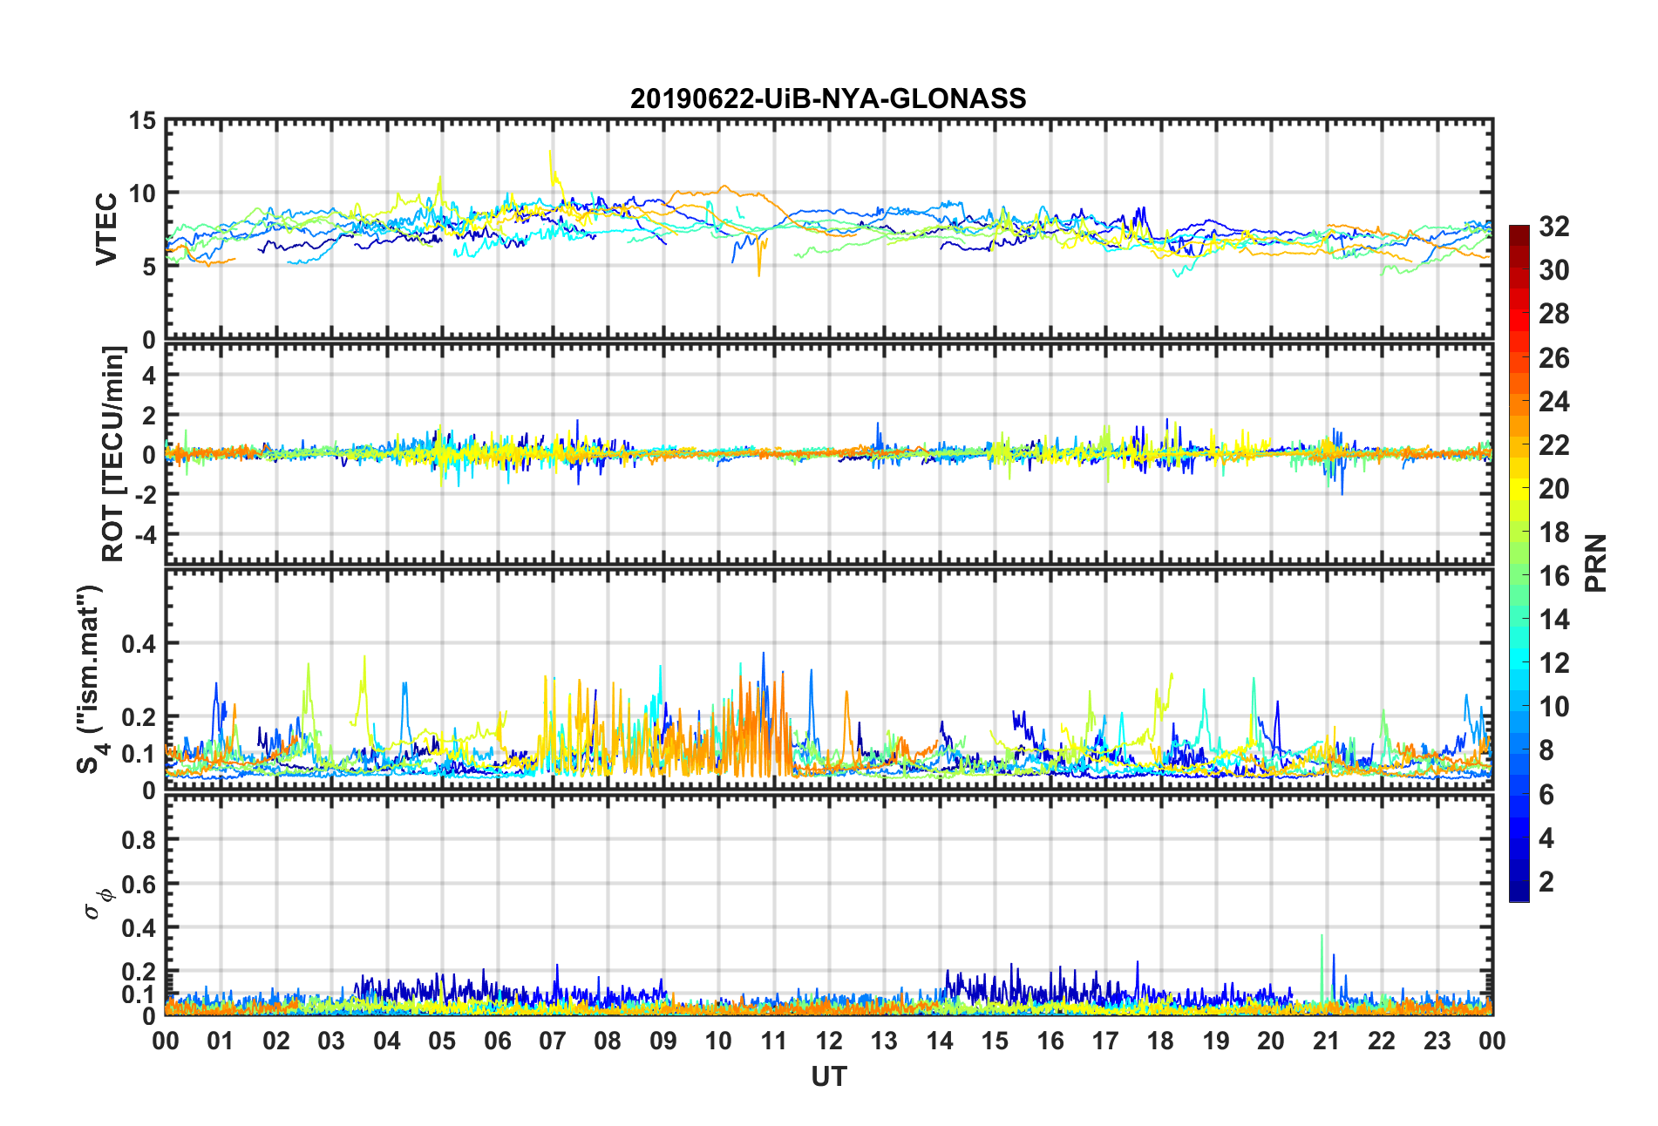
Task: Click ROT axis tick value 4
Action: click(x=149, y=375)
